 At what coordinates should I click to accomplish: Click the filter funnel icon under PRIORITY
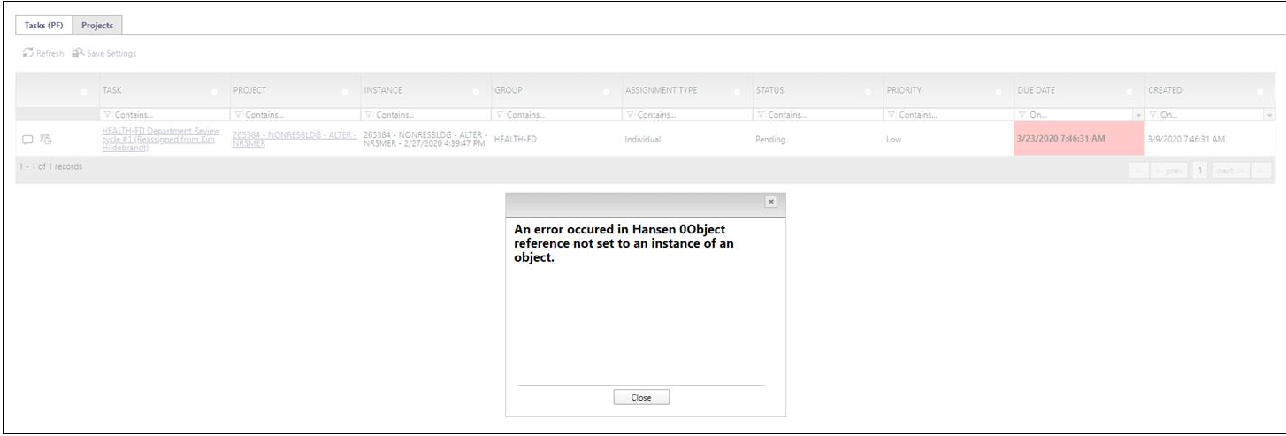click(892, 115)
